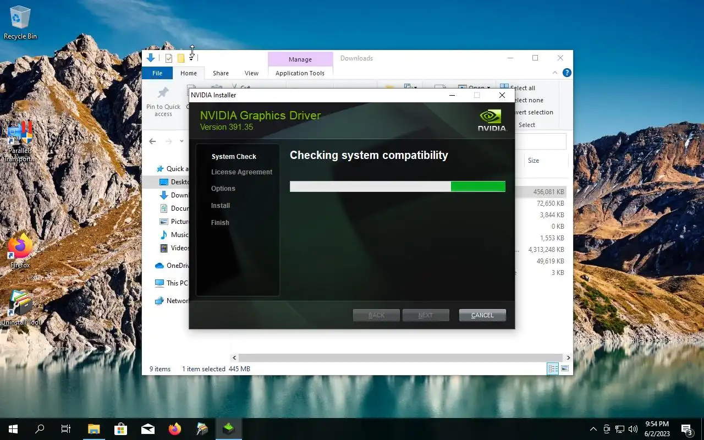Select Quick access in Explorer tree
This screenshot has width=704, height=440.
click(172, 169)
